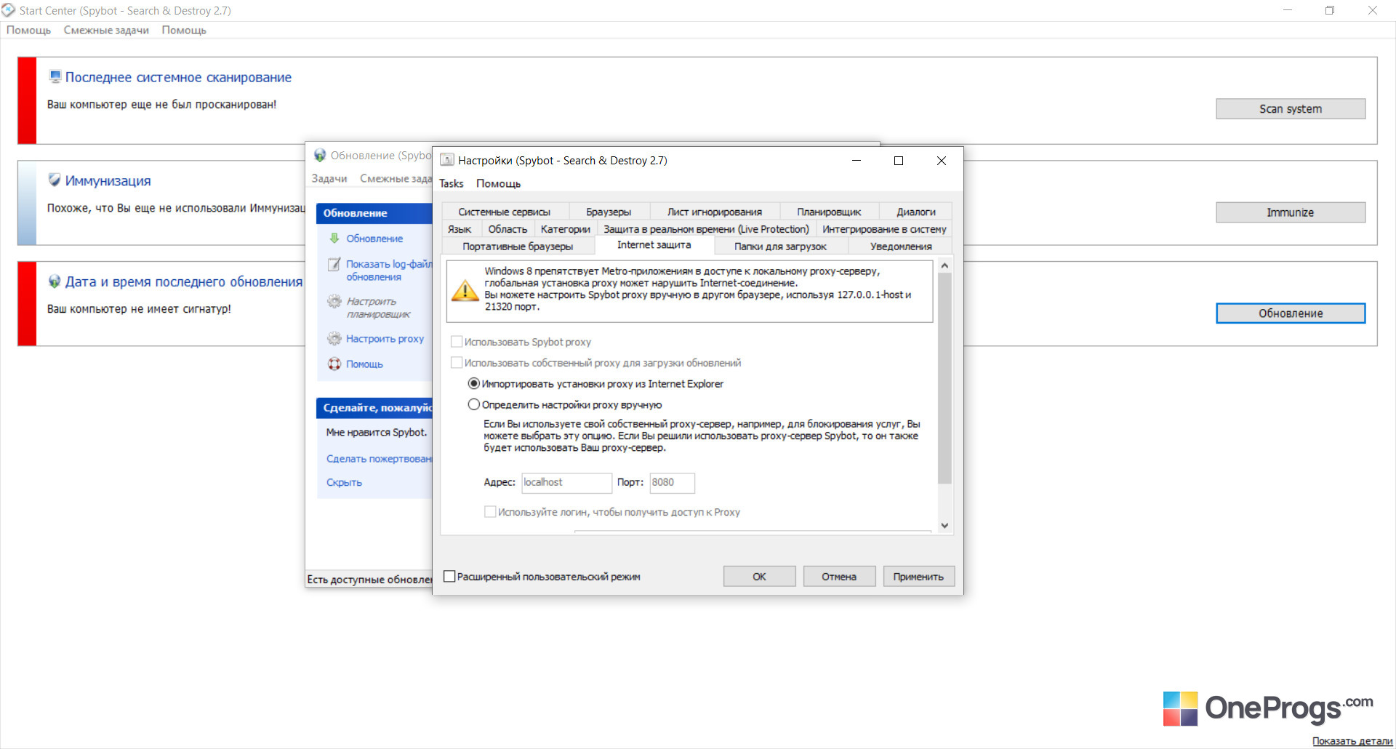This screenshot has height=749, width=1396.
Task: Click the Сделать пожертвование link
Action: [x=379, y=458]
